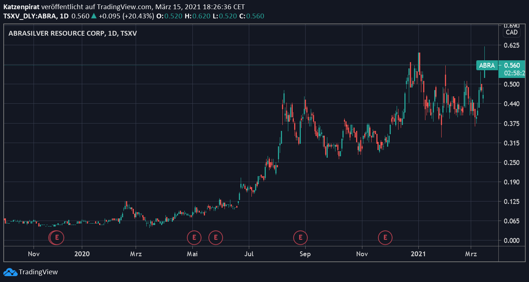The width and height of the screenshot is (529, 282).
Task: Click the earnings marker left of 2020
Action: coord(57,238)
